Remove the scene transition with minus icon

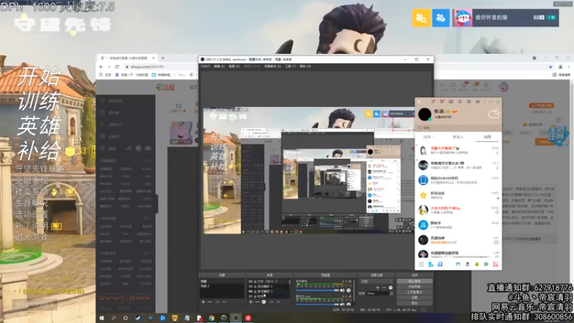point(384,288)
